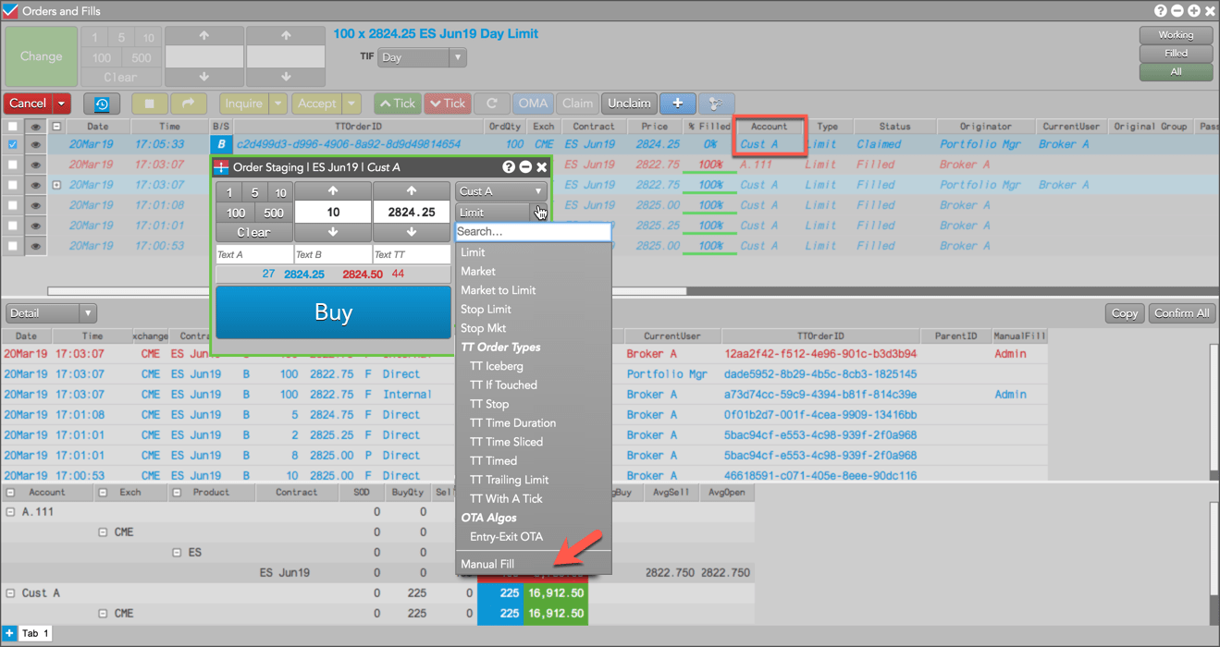
Task: Click collapse icon on Exch column header
Action: click(x=103, y=493)
